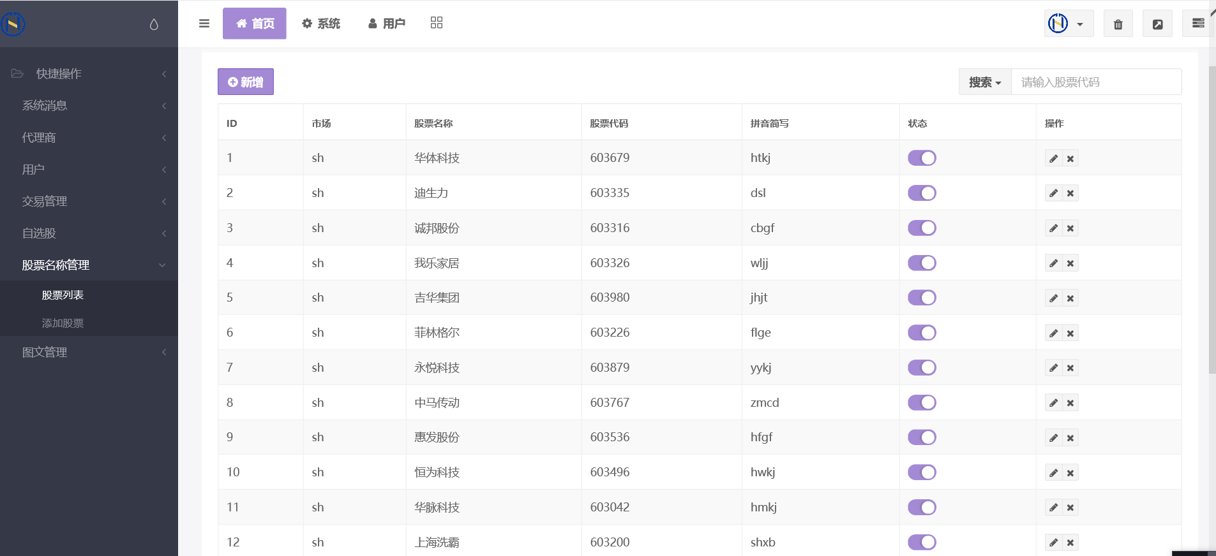Open 添加股票 submenu item
Image resolution: width=1216 pixels, height=556 pixels.
click(x=63, y=323)
